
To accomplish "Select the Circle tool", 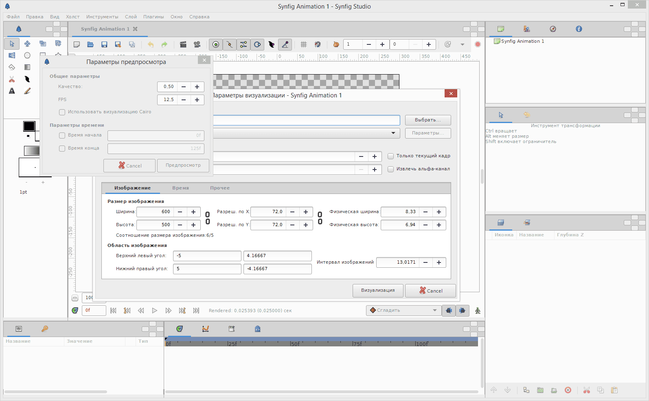I will [27, 55].
